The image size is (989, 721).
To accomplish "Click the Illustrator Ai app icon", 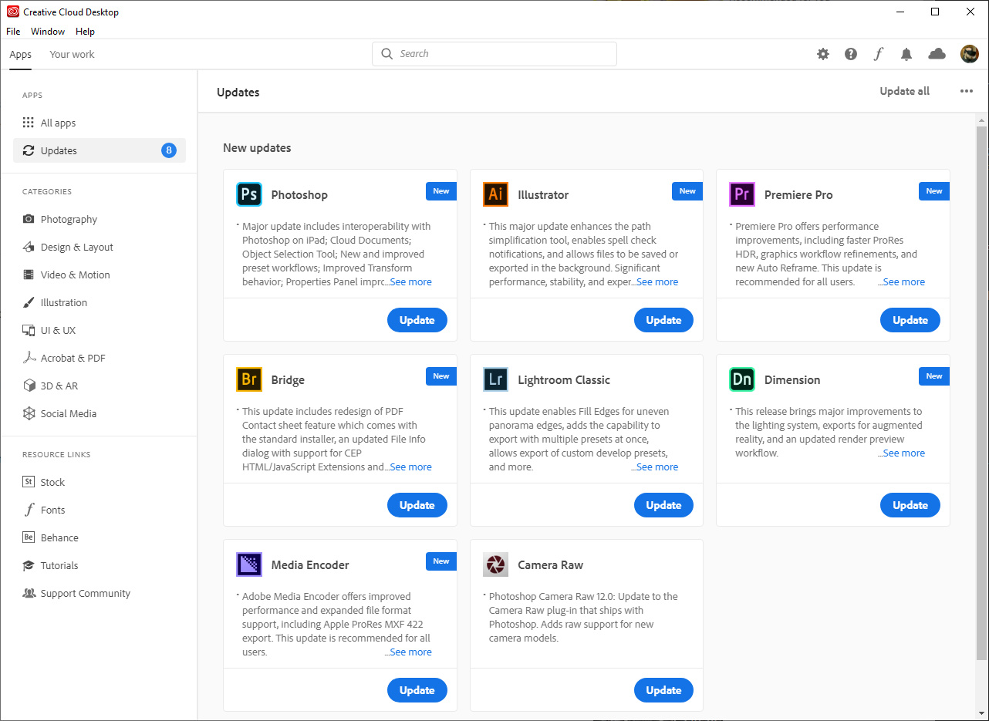I will click(x=495, y=194).
